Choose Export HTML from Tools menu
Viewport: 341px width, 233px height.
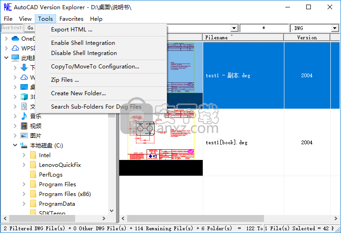[101, 30]
